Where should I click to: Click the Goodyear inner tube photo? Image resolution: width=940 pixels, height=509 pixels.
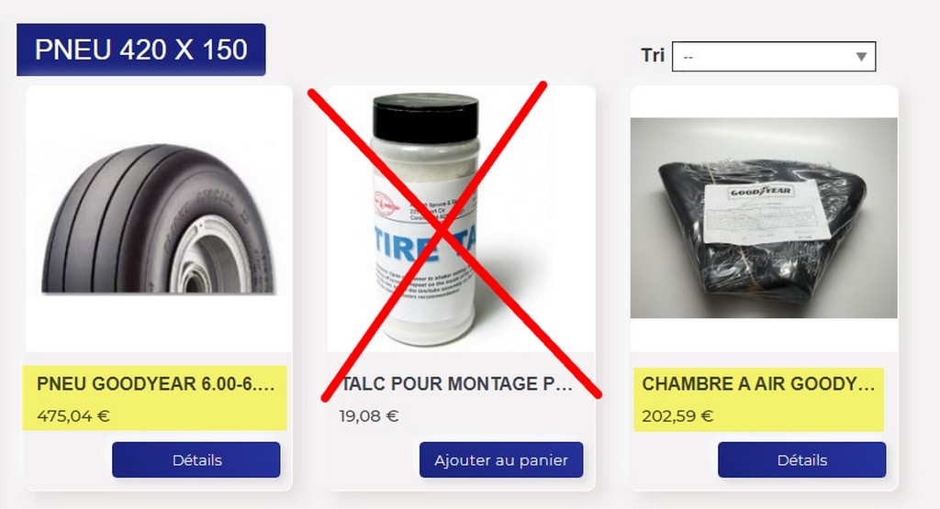[764, 217]
